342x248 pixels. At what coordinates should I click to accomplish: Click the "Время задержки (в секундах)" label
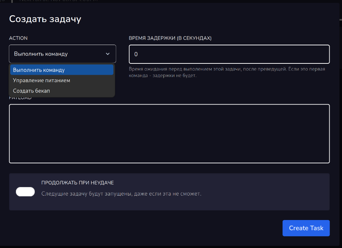[170, 38]
